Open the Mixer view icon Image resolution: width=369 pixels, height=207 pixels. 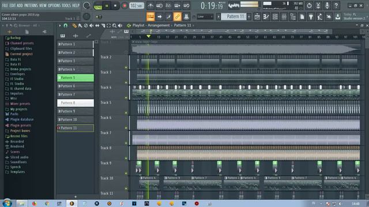coord(284,17)
